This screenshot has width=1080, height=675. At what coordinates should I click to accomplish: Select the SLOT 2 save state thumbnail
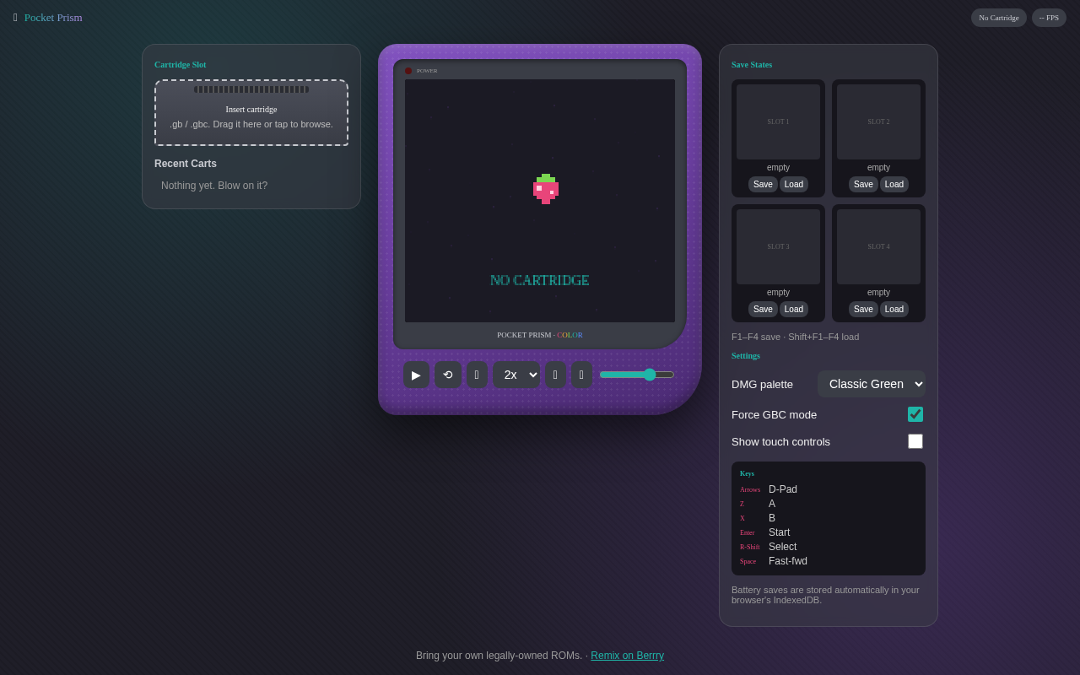point(878,121)
